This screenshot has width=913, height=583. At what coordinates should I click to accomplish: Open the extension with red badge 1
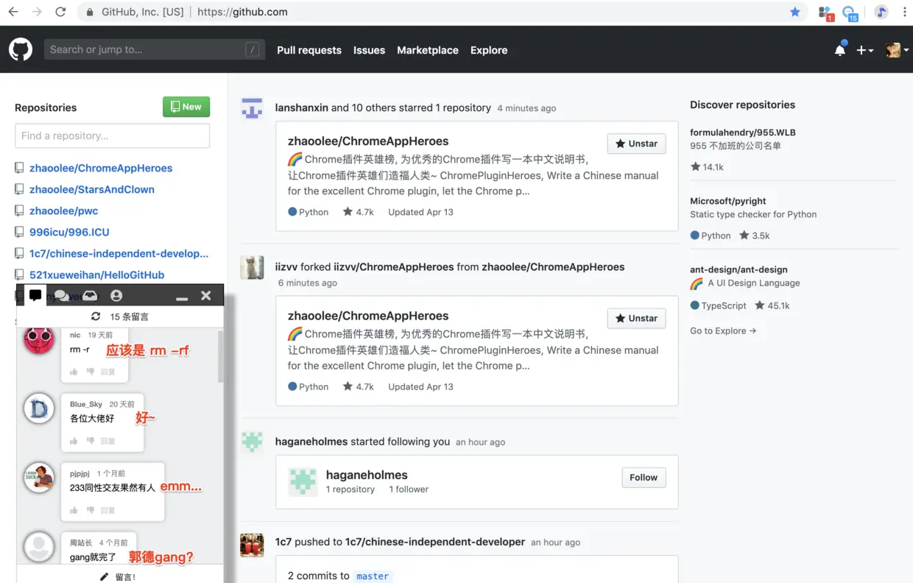coord(826,13)
